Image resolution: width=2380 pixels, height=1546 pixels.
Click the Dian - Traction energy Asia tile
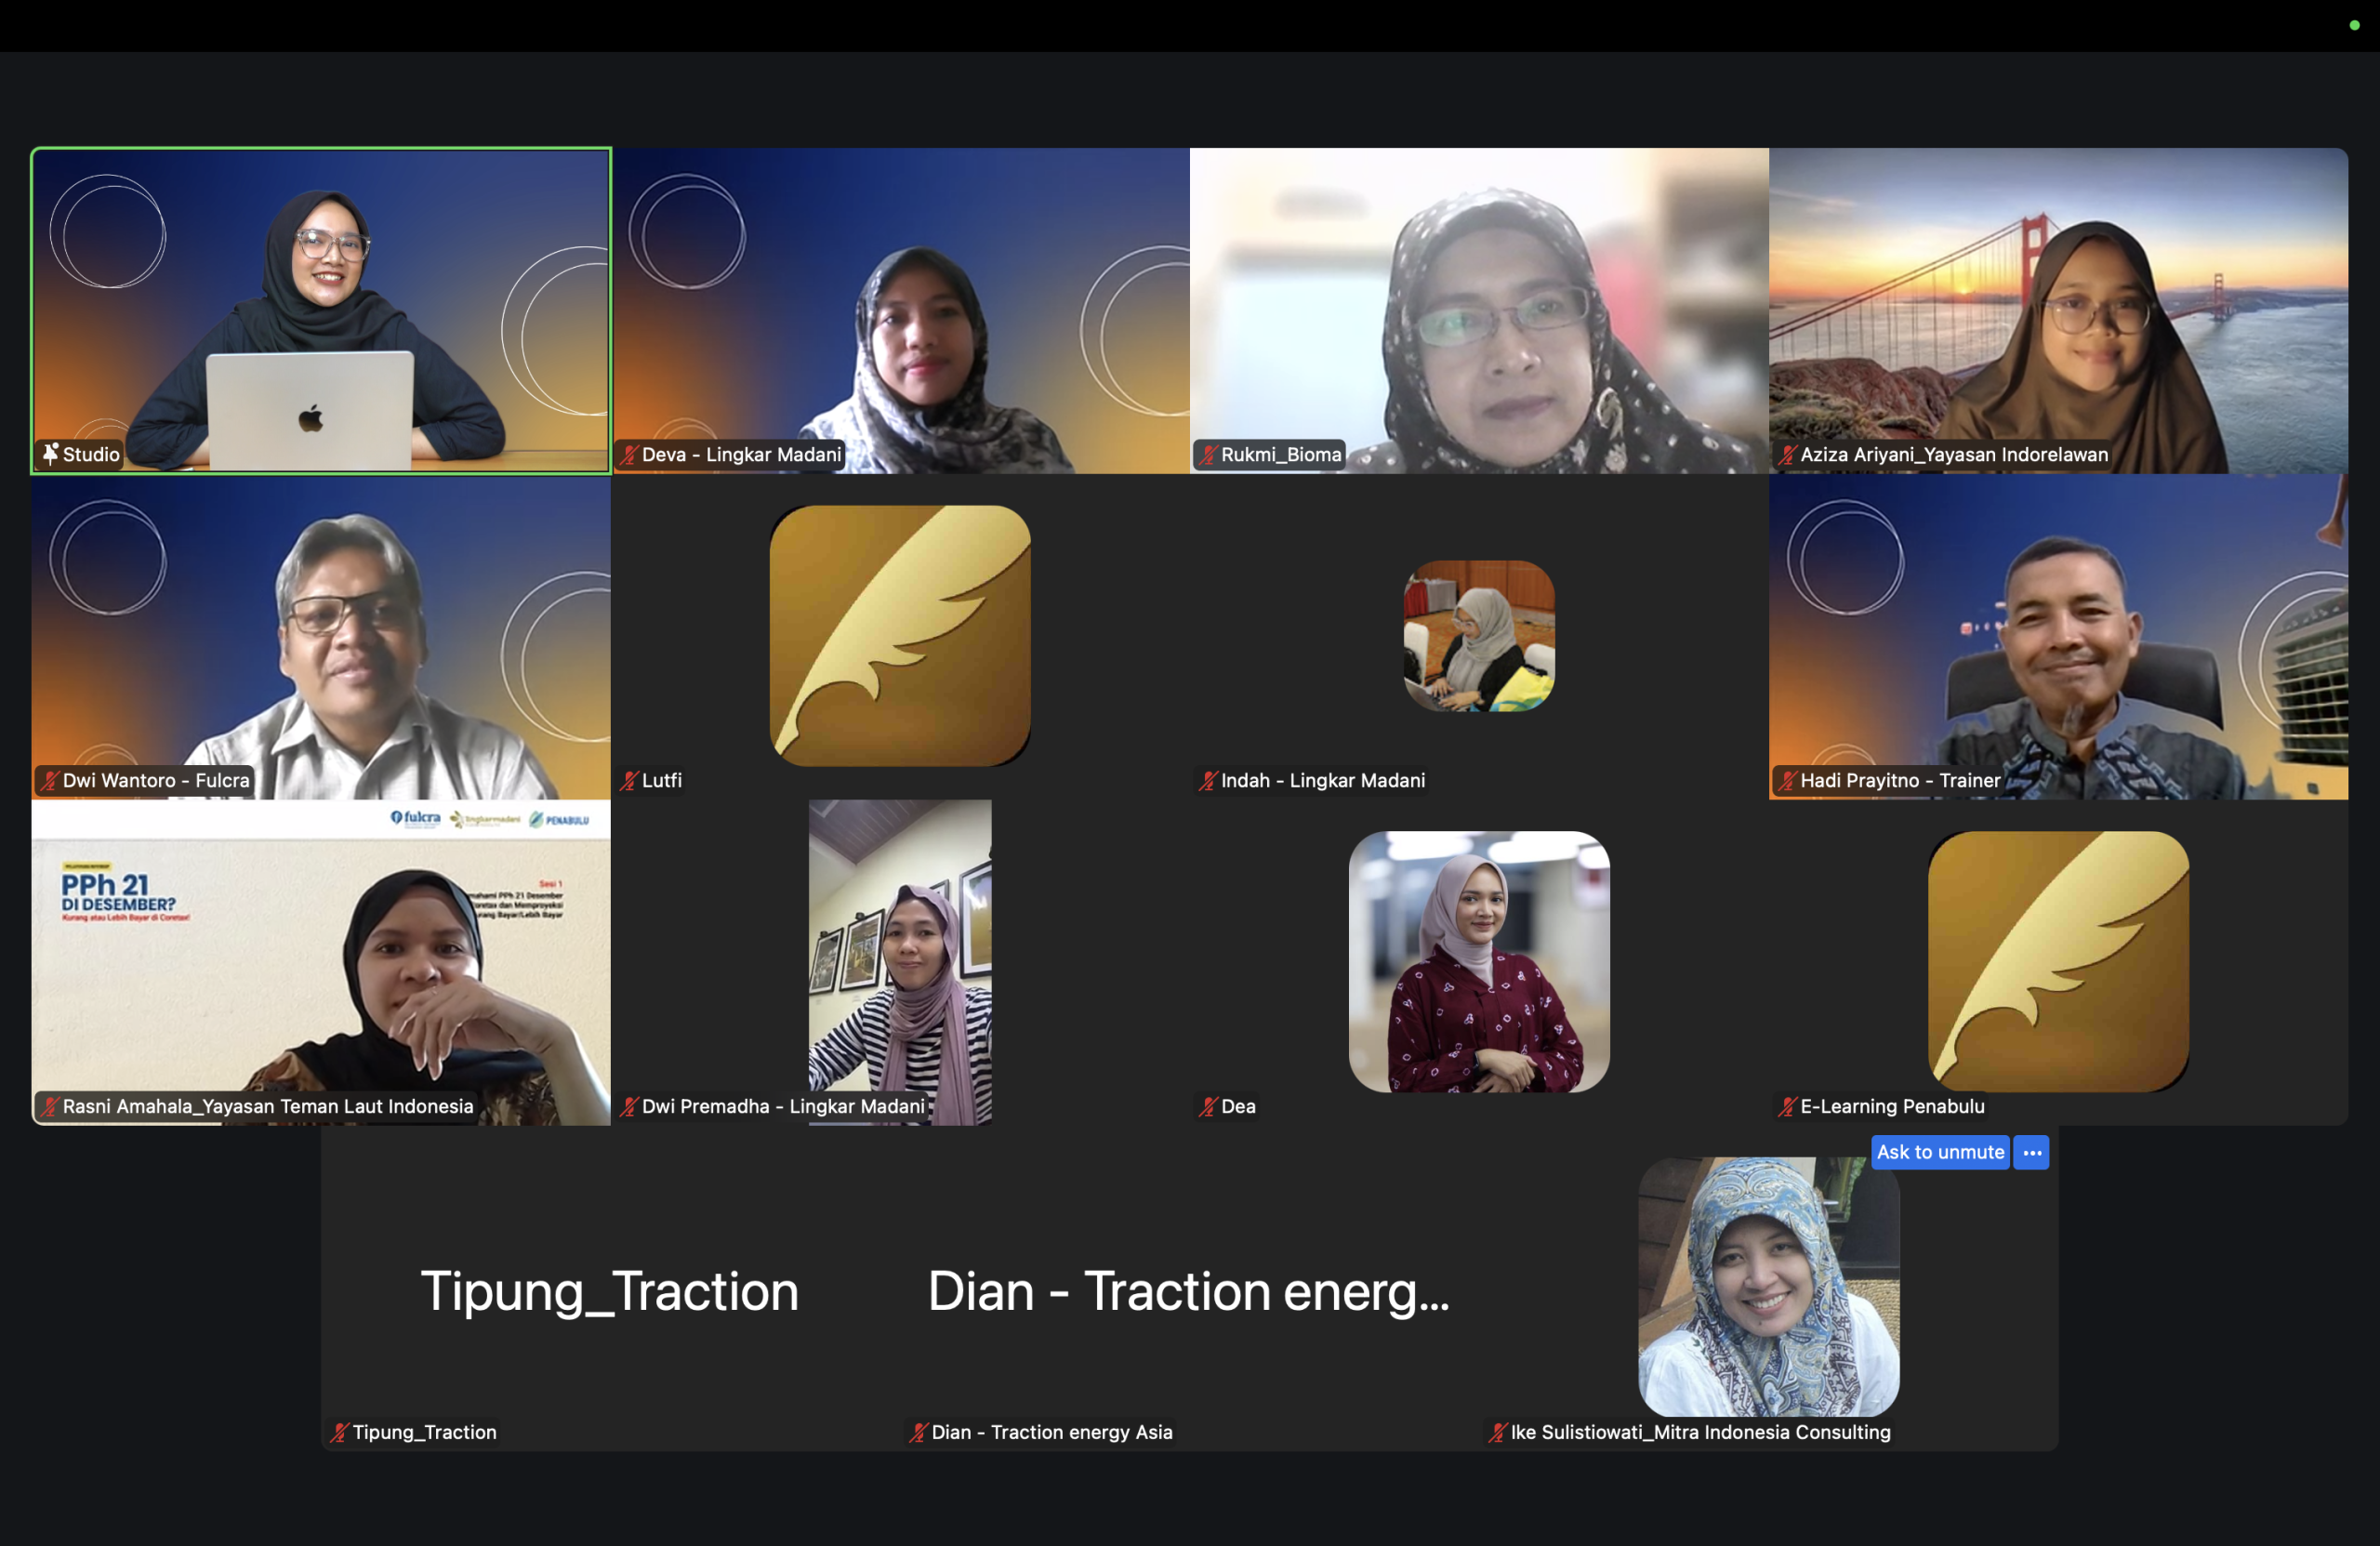coord(1188,1290)
